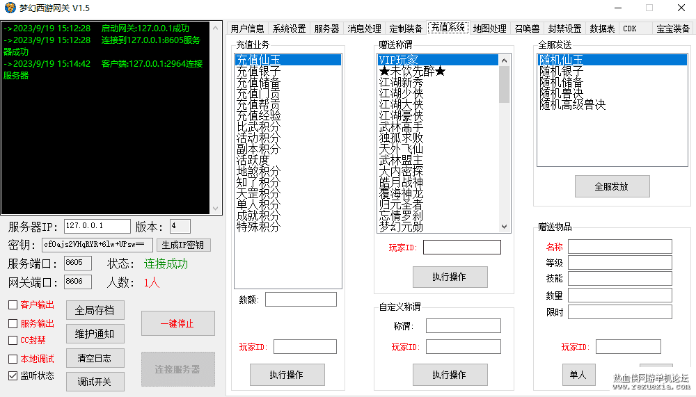Switch to the 消息处理 tab
Screen dimensions: 696x397
click(364, 29)
